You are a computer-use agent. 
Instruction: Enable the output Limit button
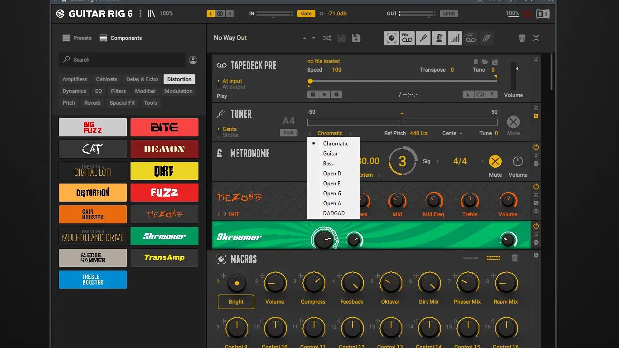(449, 14)
